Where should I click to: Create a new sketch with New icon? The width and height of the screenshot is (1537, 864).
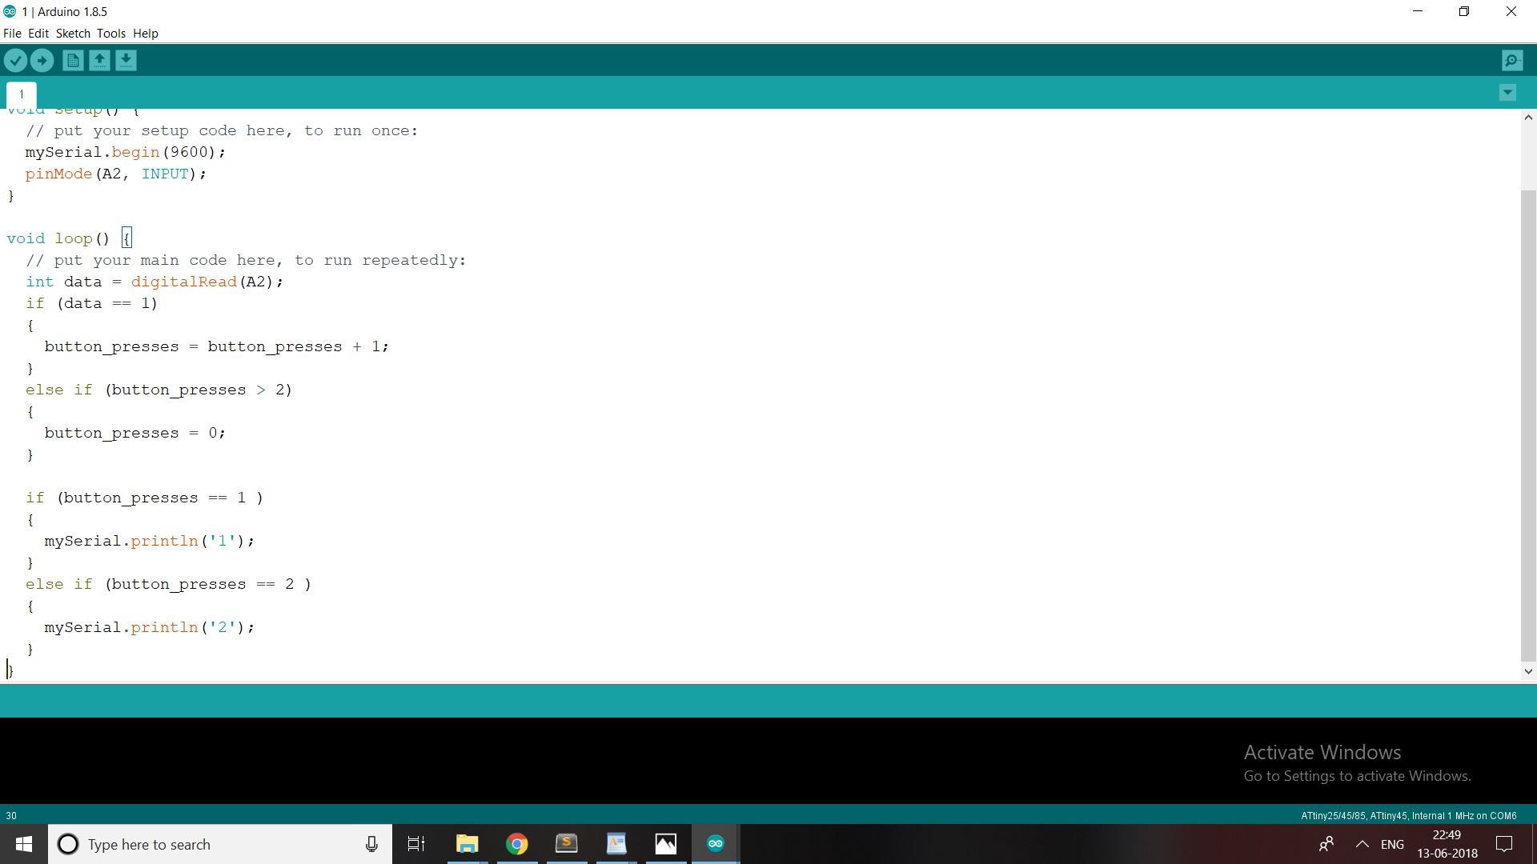coord(73,60)
